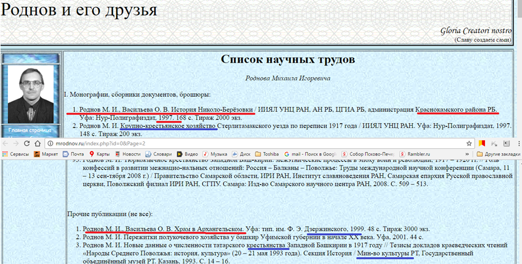Click the Прочие публикации (не все) heading
522x264 pixels.
click(x=110, y=214)
